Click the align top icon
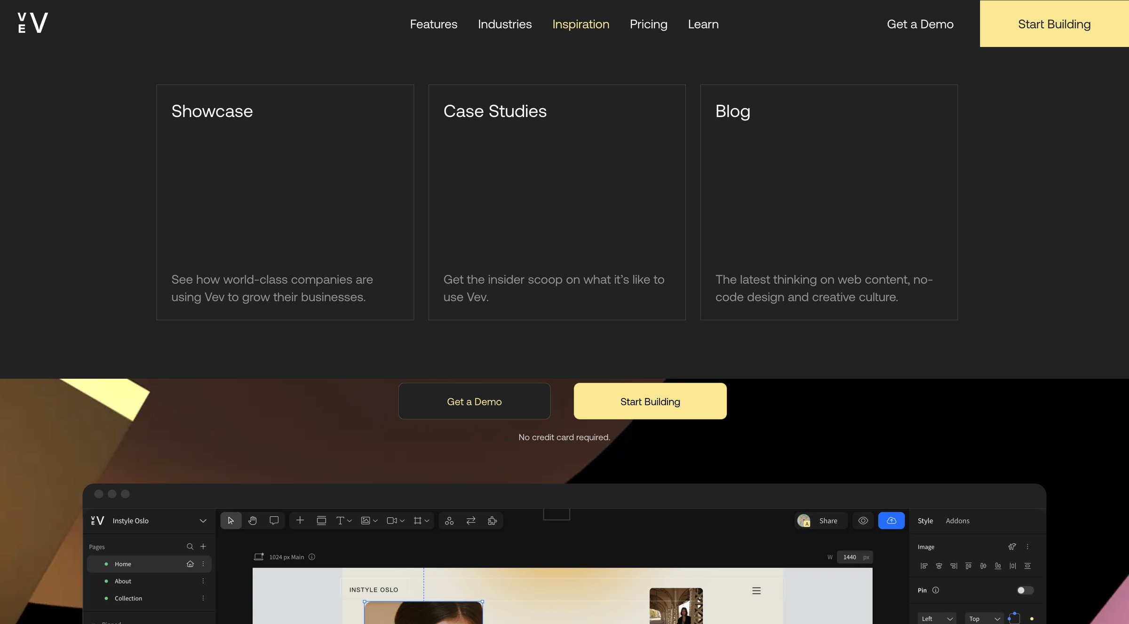 (x=968, y=566)
